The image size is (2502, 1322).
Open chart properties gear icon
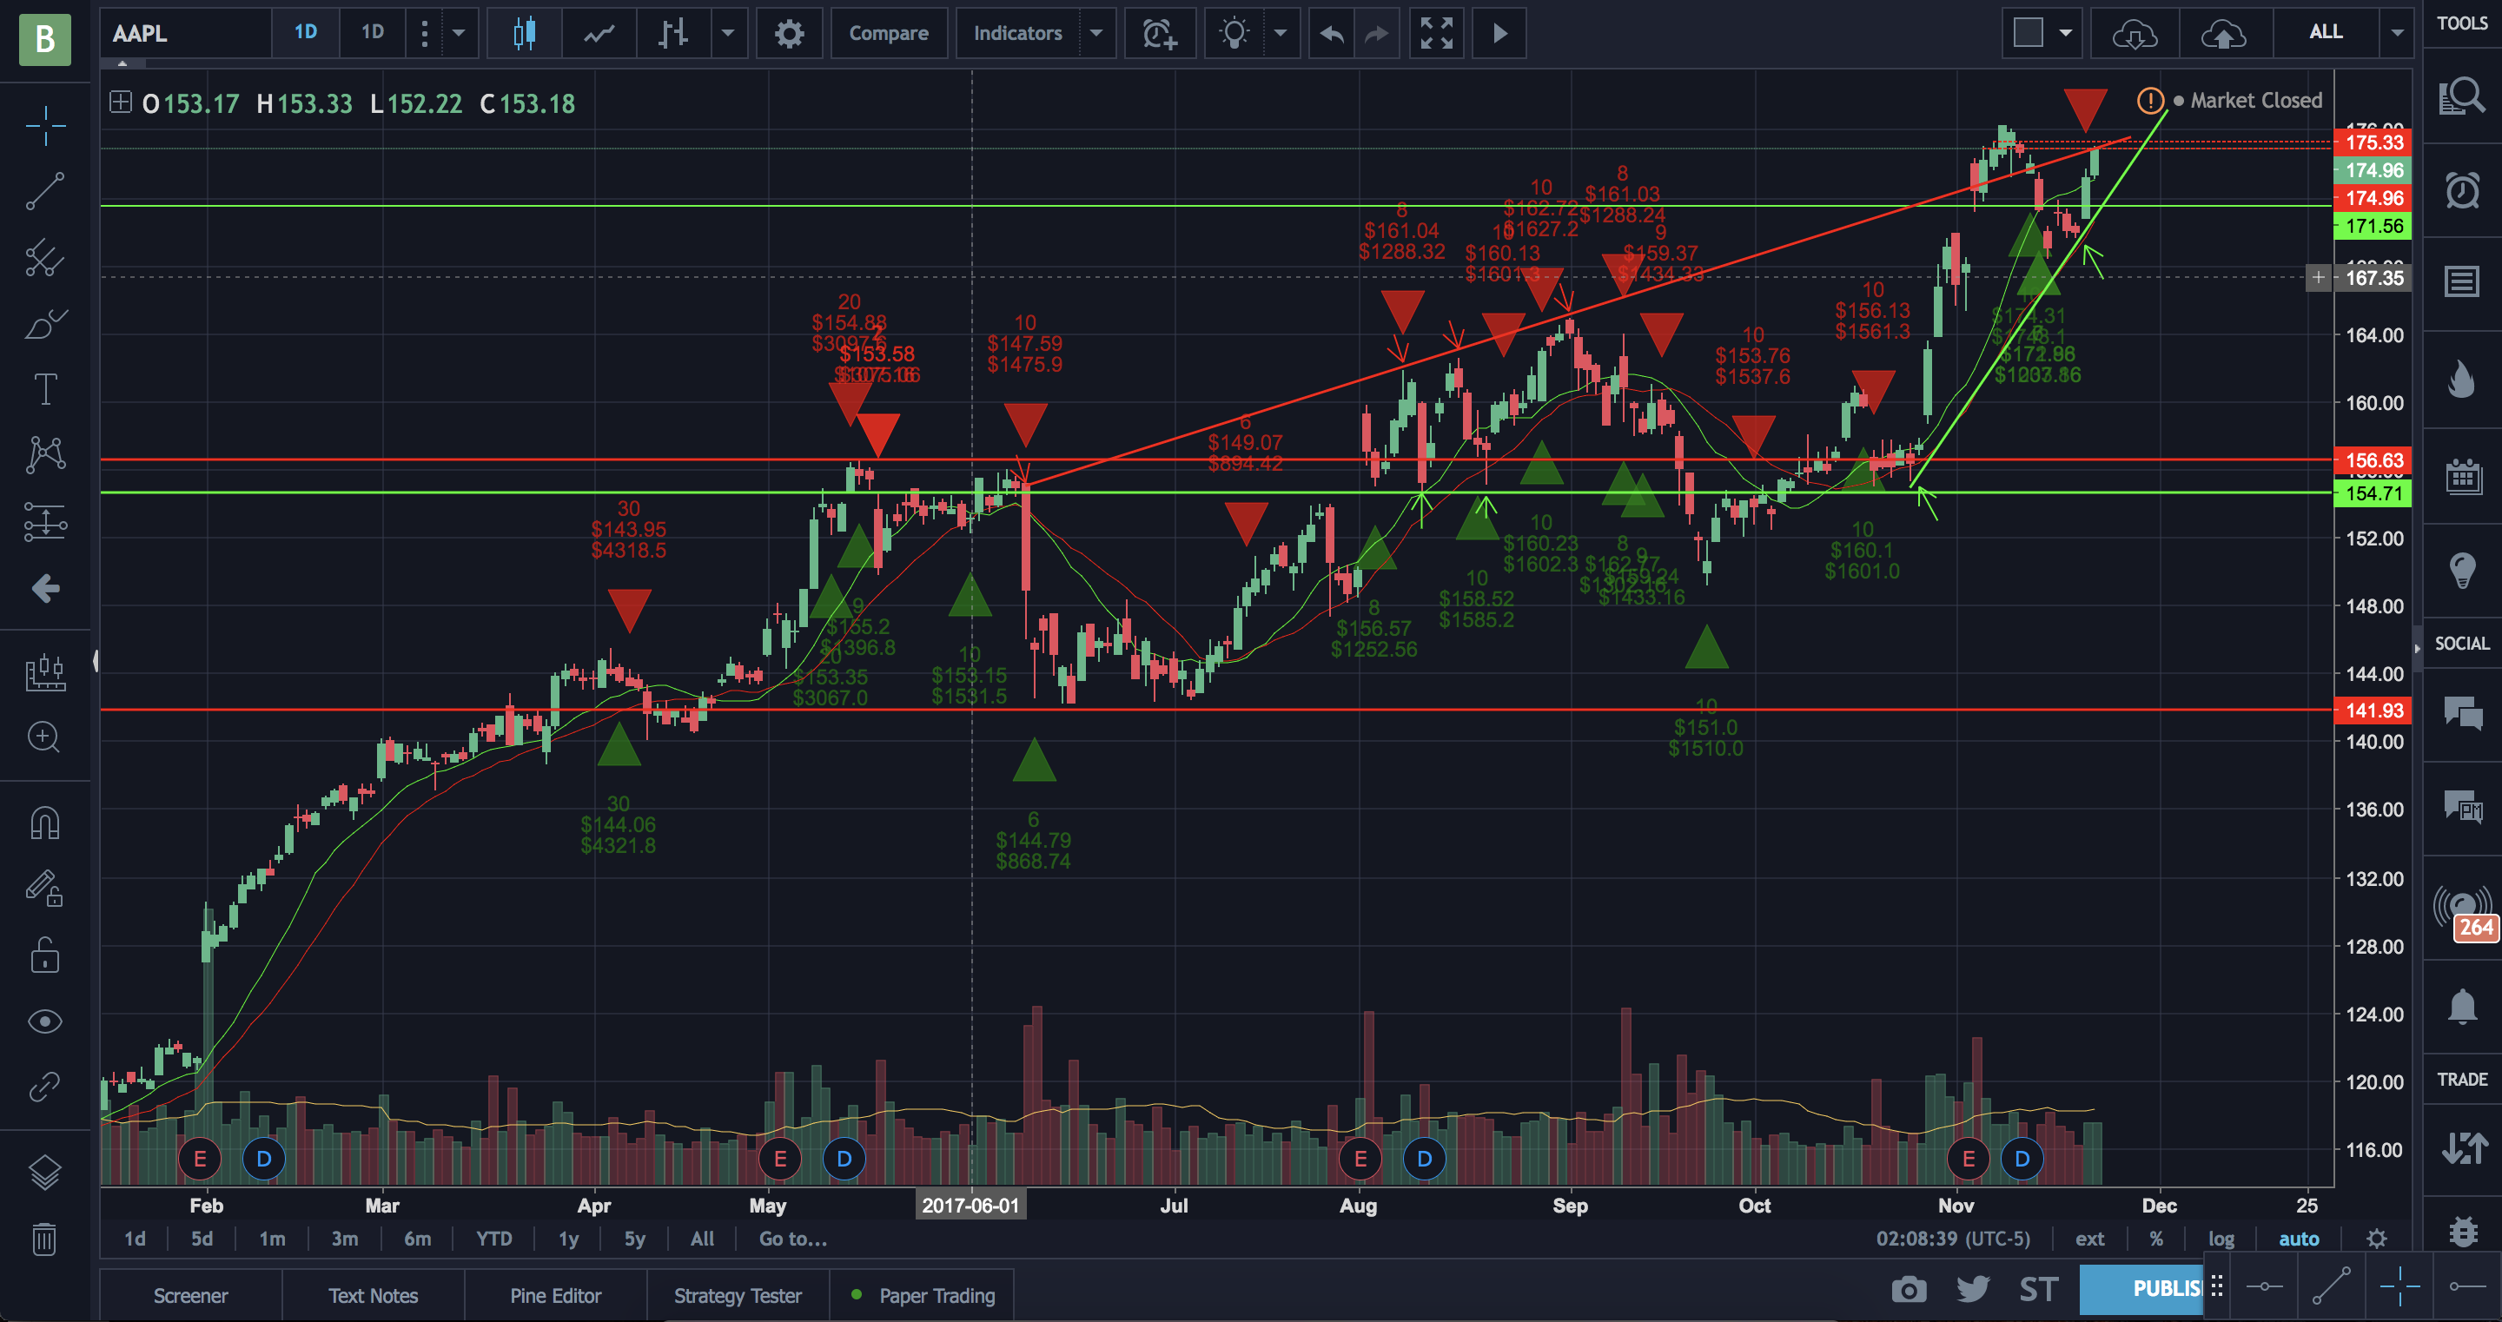(789, 34)
